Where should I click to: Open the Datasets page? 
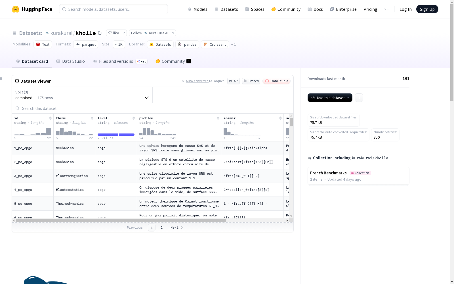click(x=226, y=9)
